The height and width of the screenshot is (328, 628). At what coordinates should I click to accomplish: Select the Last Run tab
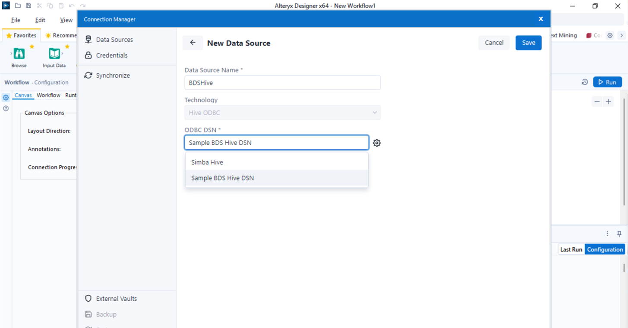coord(571,249)
